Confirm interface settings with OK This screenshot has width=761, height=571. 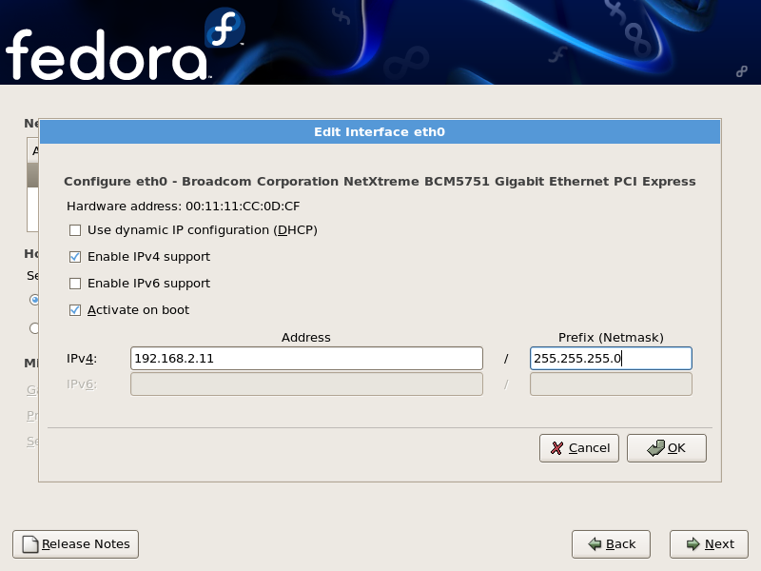click(x=667, y=448)
